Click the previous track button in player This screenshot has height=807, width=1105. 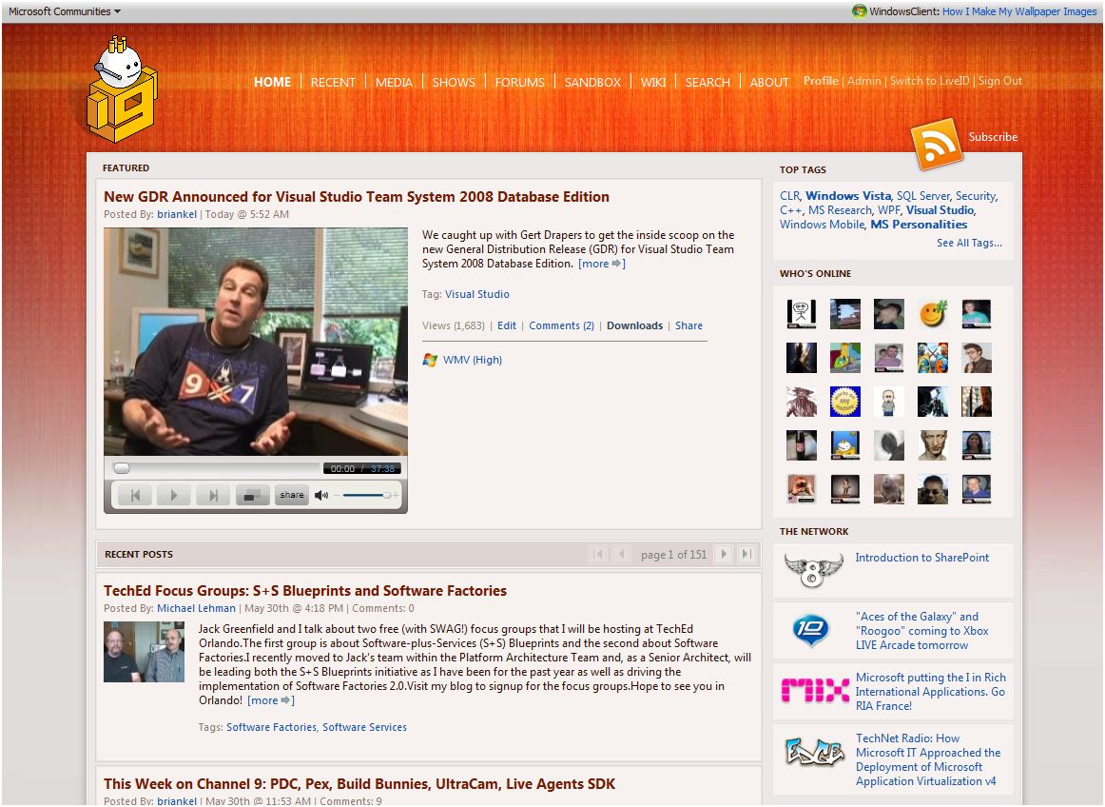pyautogui.click(x=135, y=495)
